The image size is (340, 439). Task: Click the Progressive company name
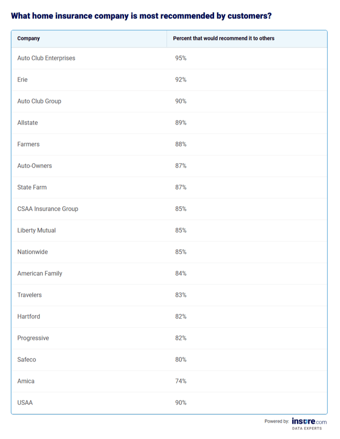[33, 338]
